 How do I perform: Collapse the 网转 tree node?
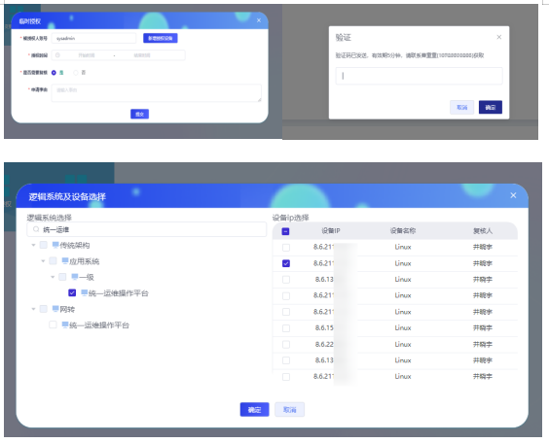(33, 309)
